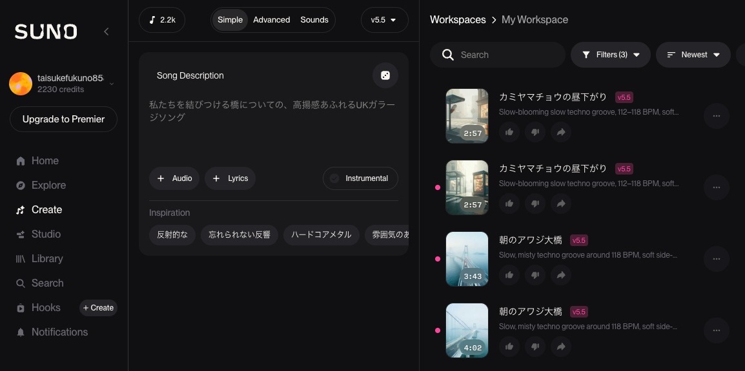Switch to Advanced creation mode
Screen dimensions: 745x371
pos(271,20)
